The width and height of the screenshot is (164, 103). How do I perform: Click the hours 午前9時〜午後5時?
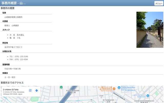pyautogui.click(x=13, y=69)
